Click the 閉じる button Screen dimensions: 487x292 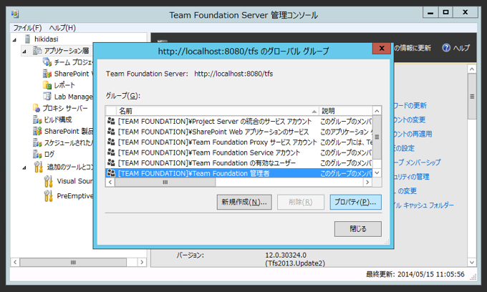358,229
